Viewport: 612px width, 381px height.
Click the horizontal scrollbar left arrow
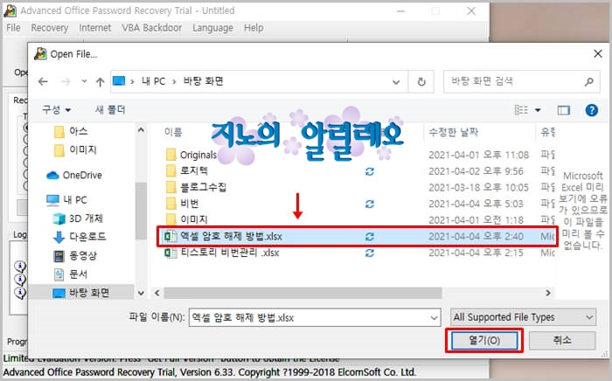[x=157, y=293]
